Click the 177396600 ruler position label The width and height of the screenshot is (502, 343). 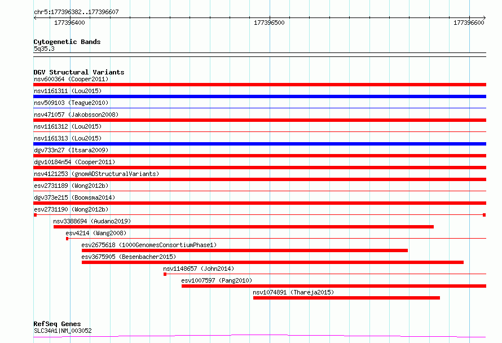(469, 23)
